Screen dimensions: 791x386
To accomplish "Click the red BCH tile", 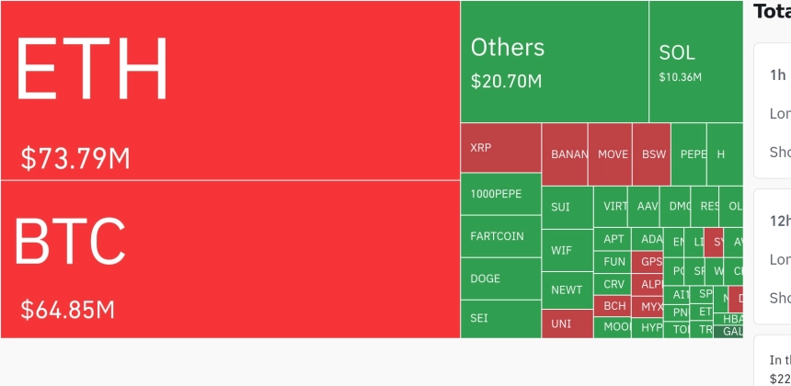I will pos(613,306).
